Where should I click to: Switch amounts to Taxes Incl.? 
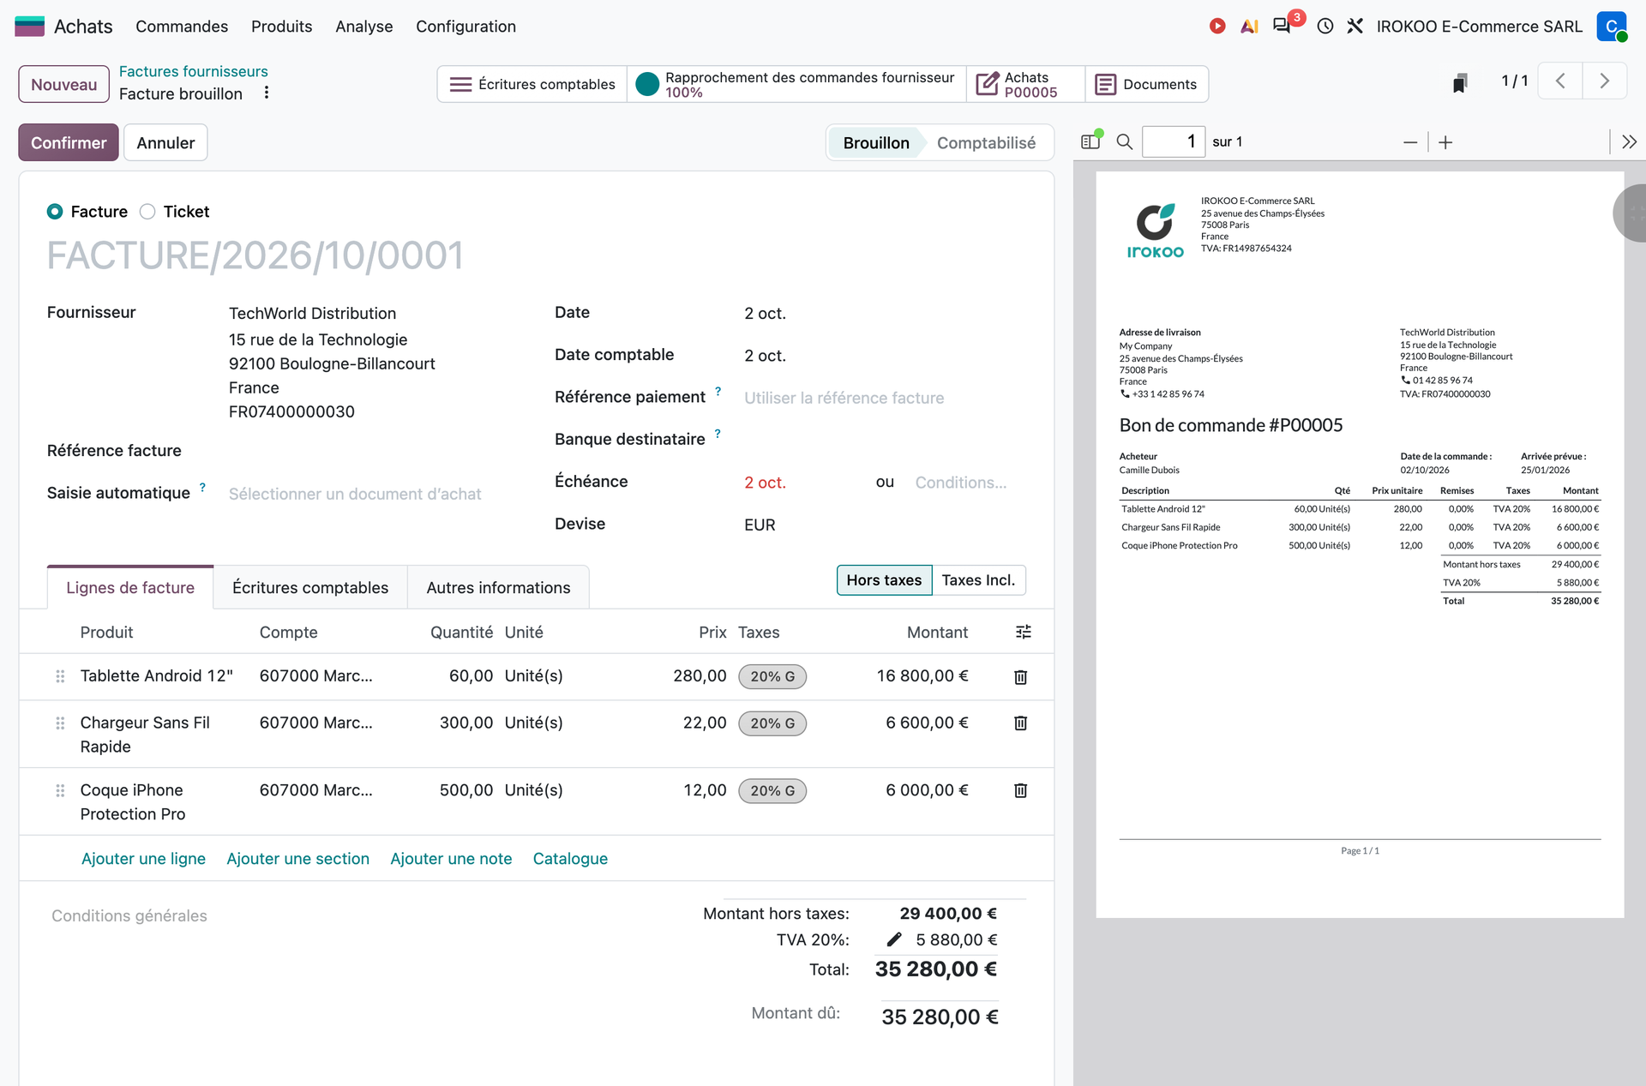point(978,580)
